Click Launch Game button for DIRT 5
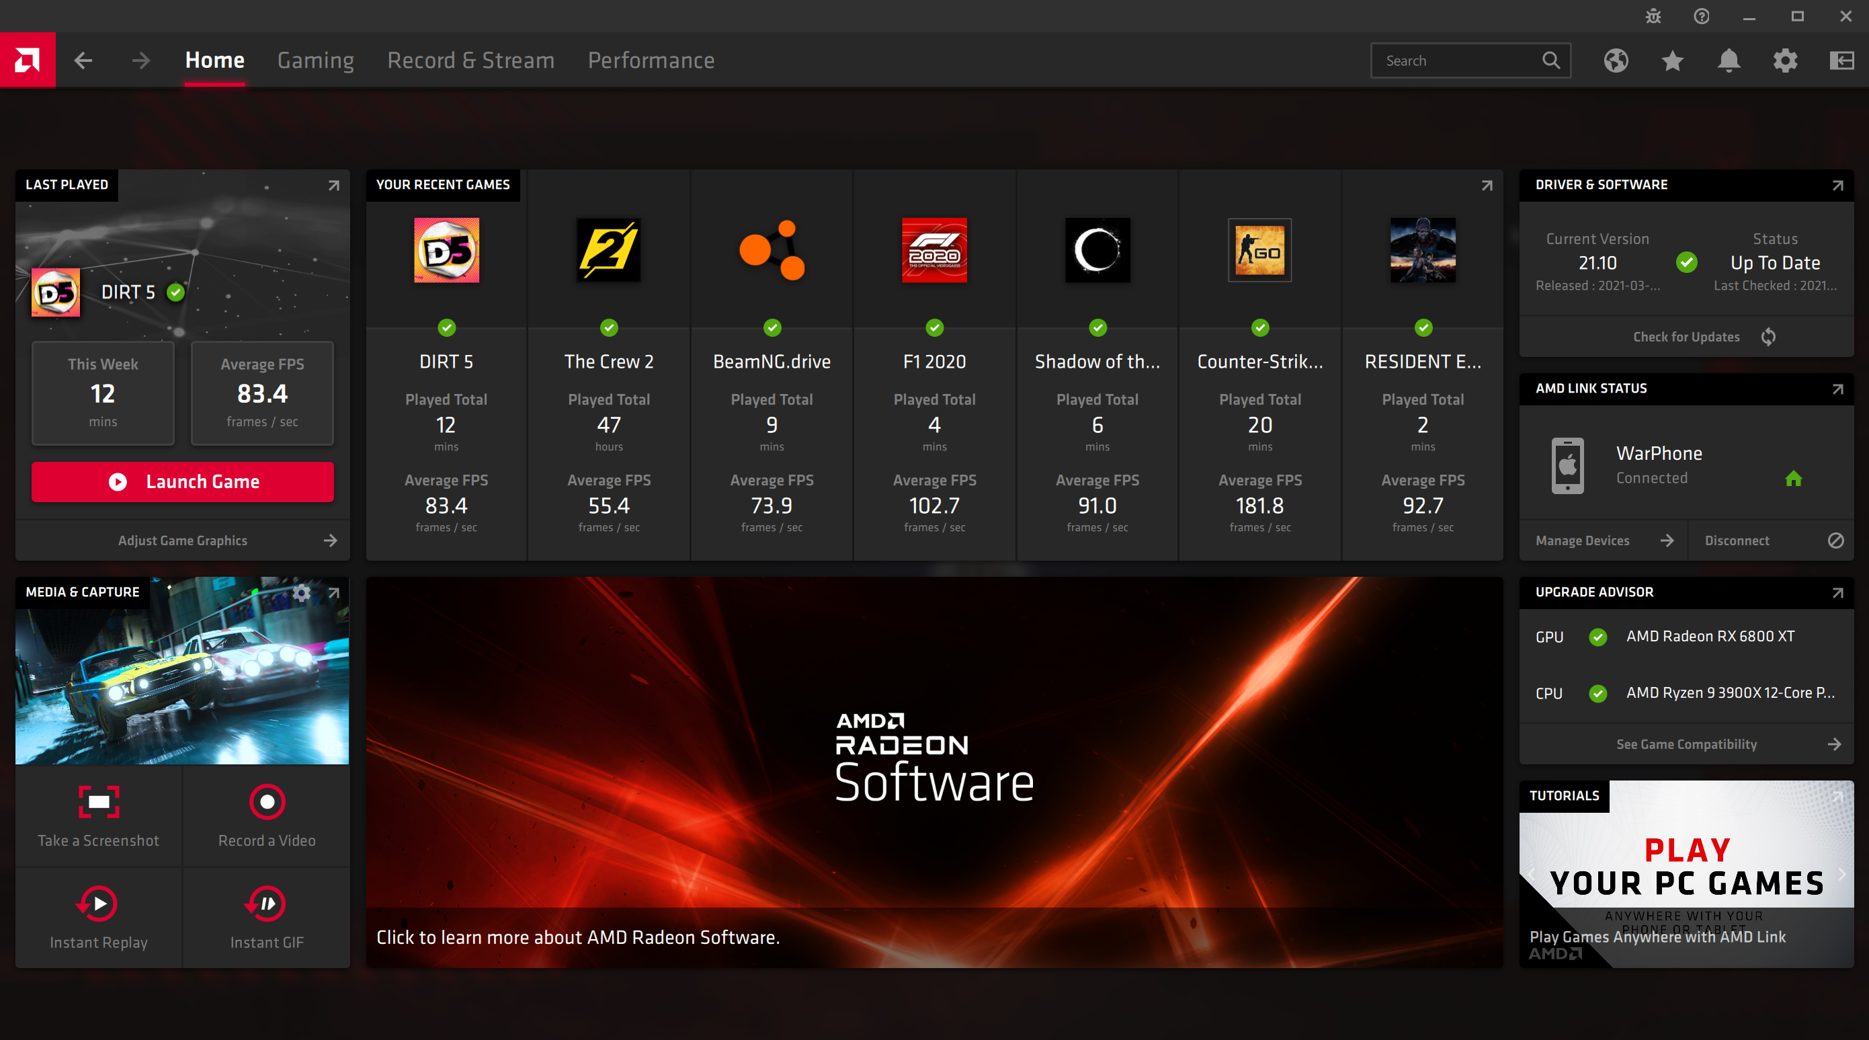This screenshot has width=1869, height=1040. [x=184, y=481]
